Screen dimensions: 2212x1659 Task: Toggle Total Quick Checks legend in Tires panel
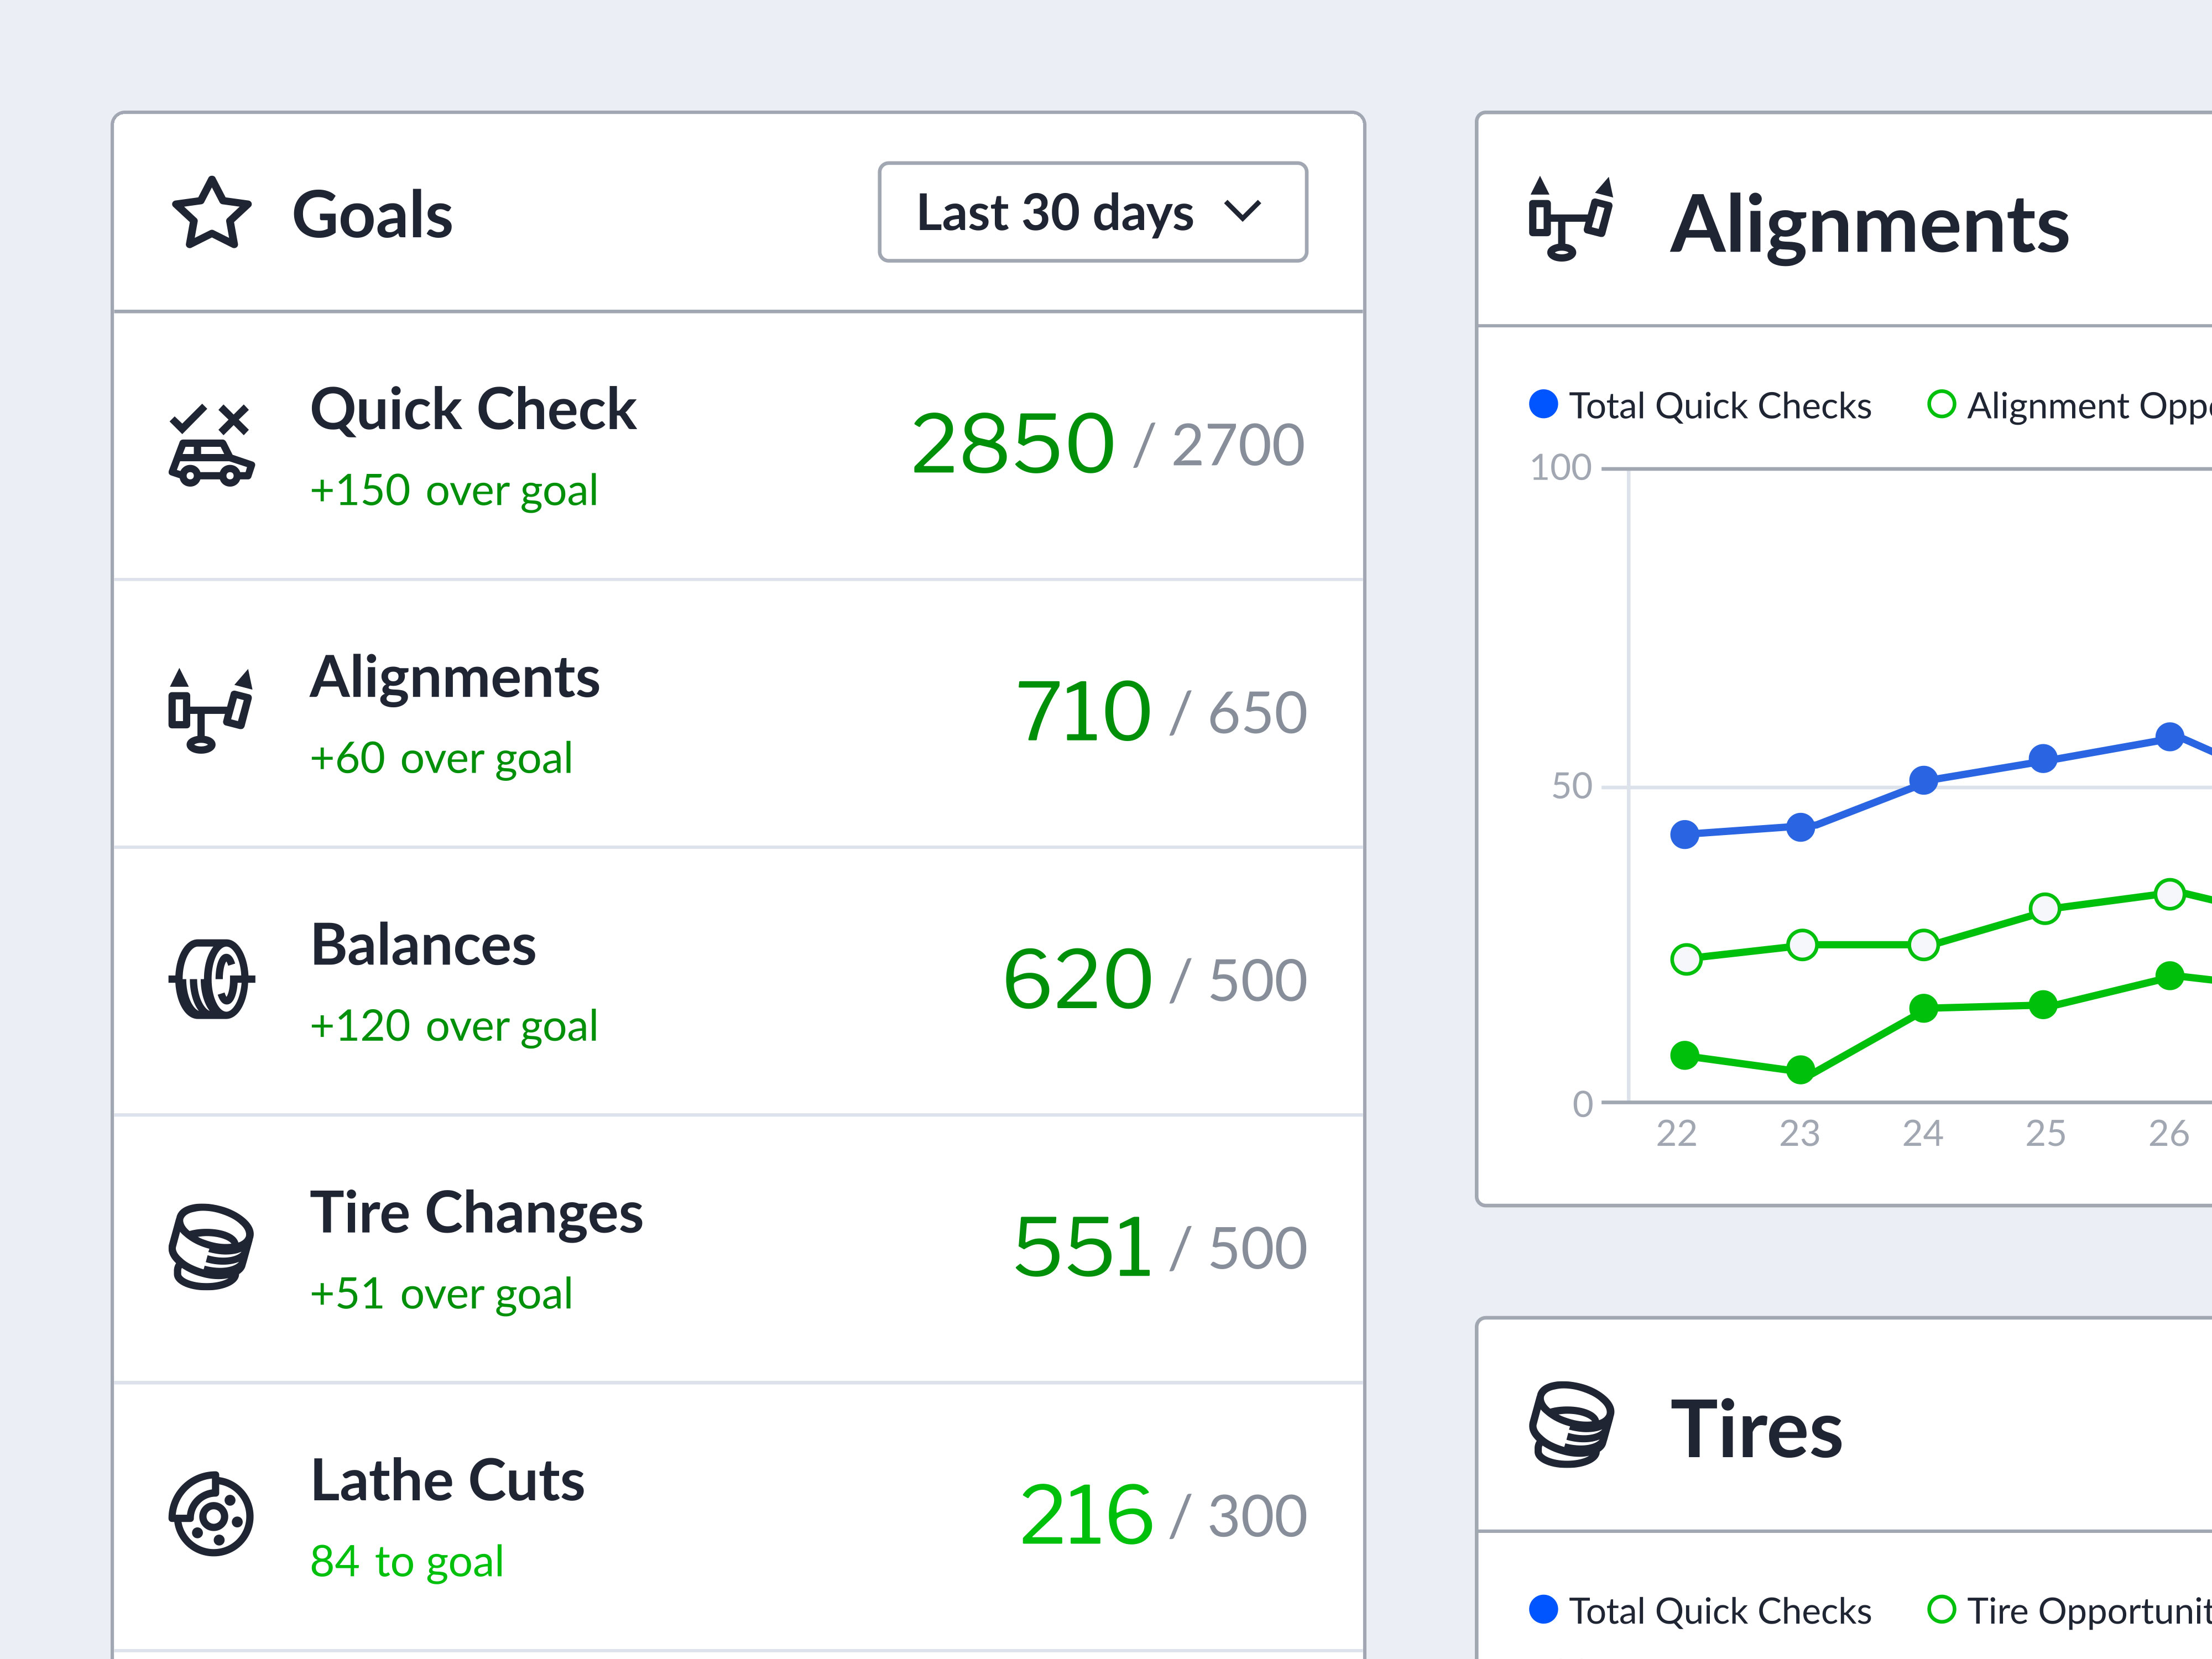[x=1700, y=1610]
